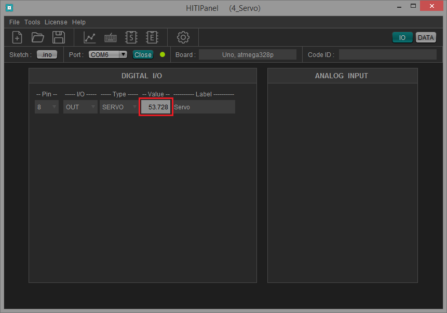Click the HITIPanel app icon in the title bar

pyautogui.click(x=9, y=8)
